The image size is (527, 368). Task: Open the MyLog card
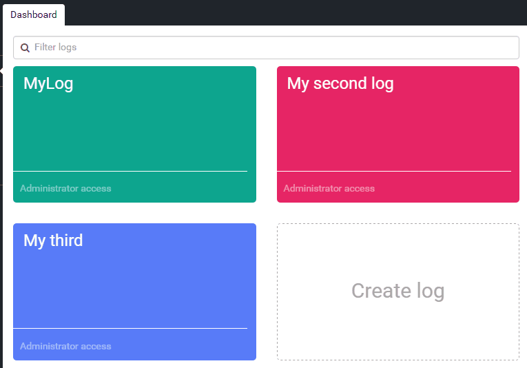point(134,134)
